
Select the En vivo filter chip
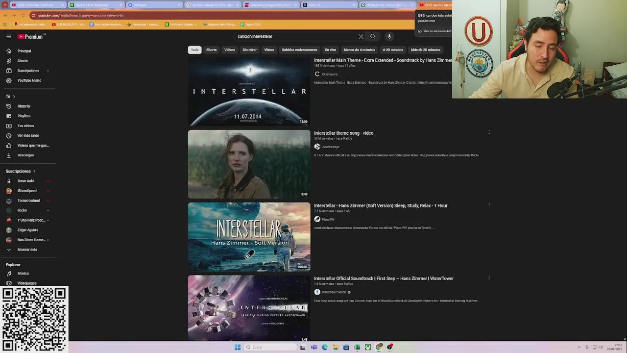coord(331,50)
